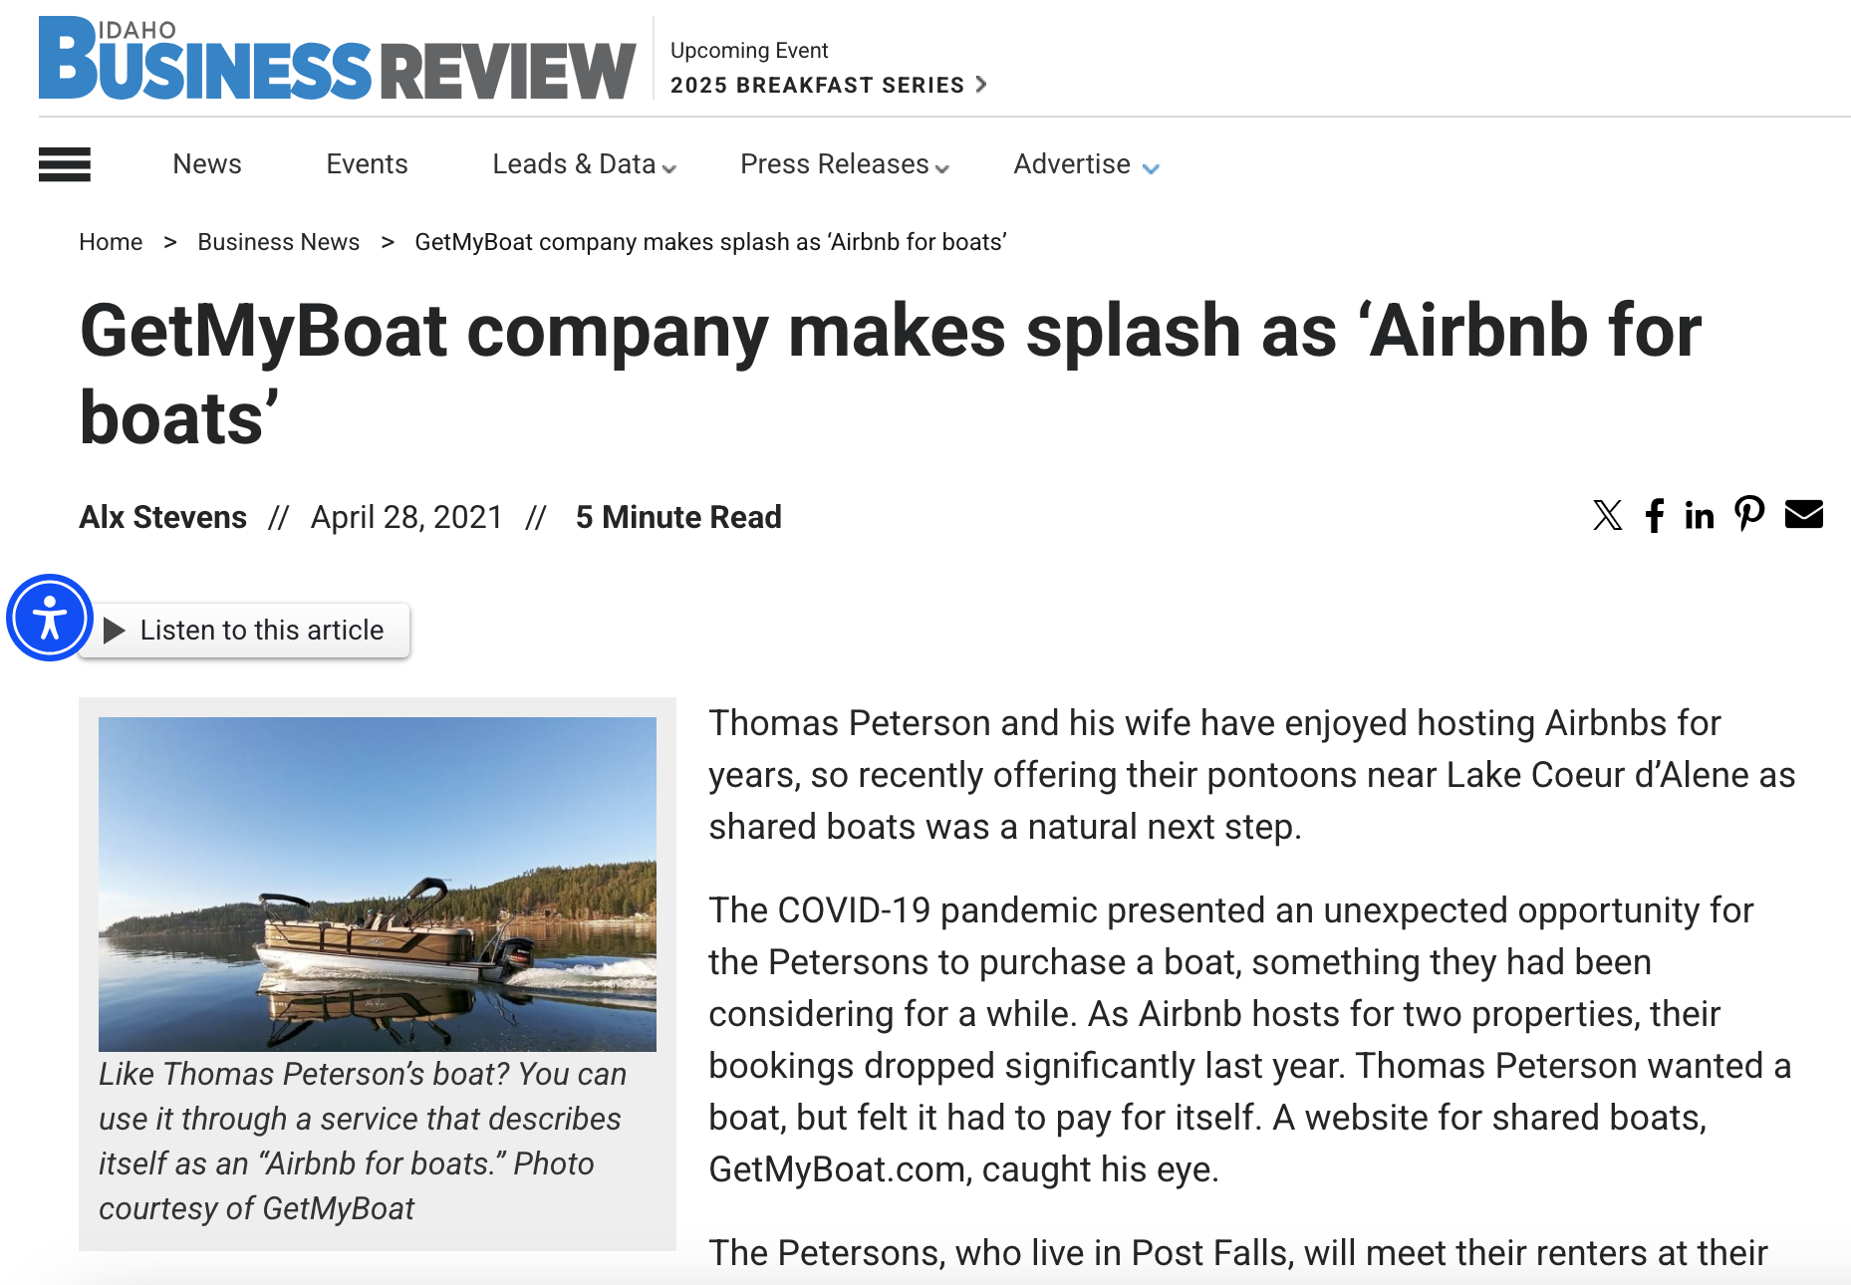Click the article title breadcrumb
Image resolution: width=1851 pixels, height=1285 pixels.
[710, 242]
